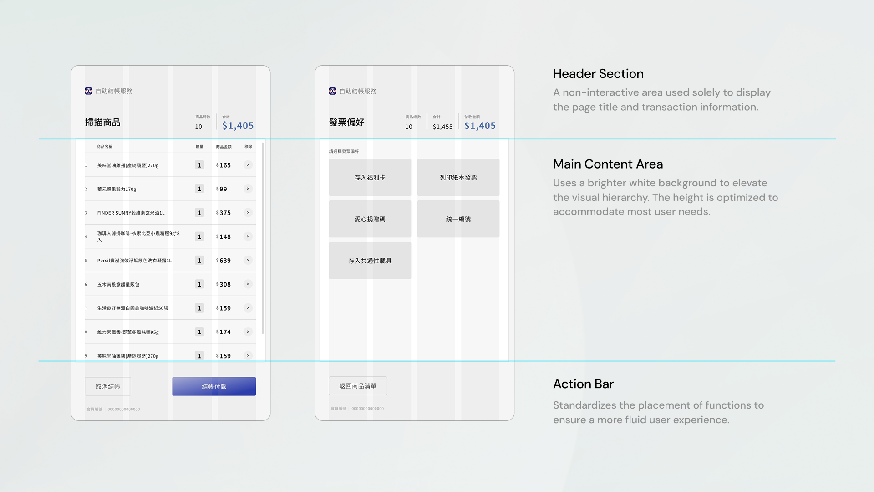Click 自助結帳服務 label on 發票偏好 screen
Viewport: 874px width, 492px height.
coord(358,91)
